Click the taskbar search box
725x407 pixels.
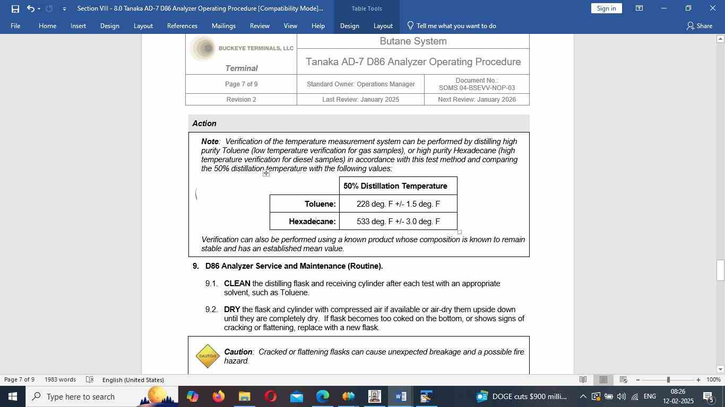point(101,396)
